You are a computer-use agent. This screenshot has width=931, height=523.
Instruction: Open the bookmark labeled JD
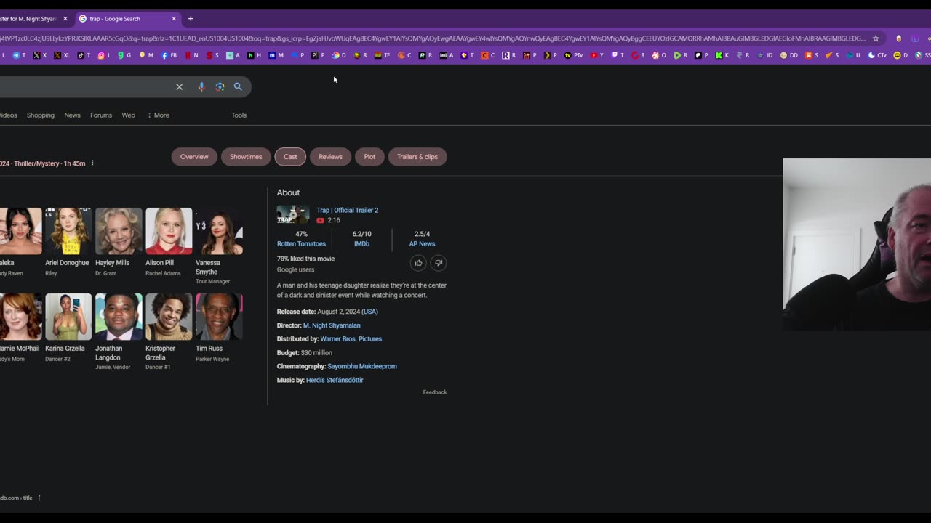pyautogui.click(x=766, y=55)
